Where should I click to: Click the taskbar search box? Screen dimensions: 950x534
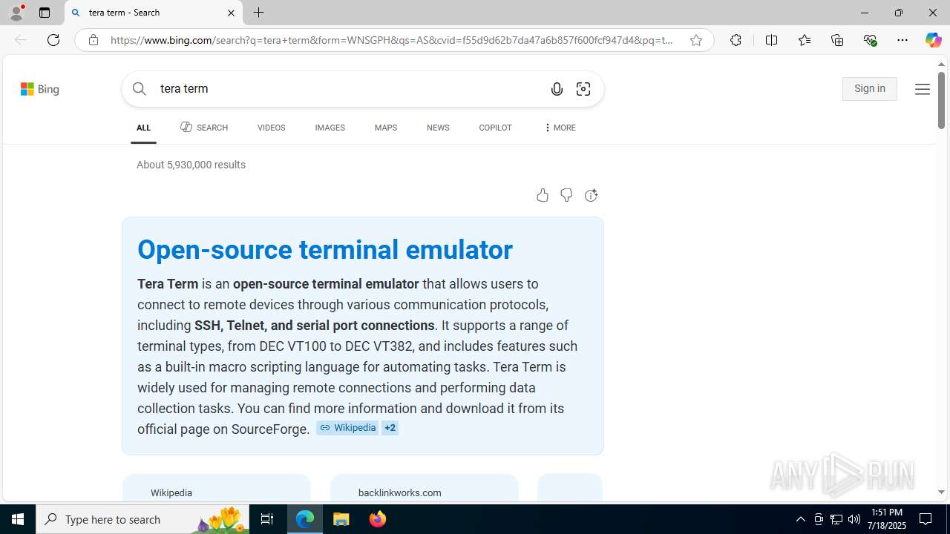142,519
